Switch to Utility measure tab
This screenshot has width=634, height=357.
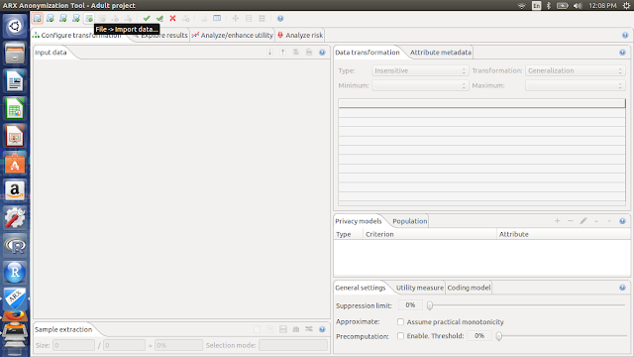tap(419, 288)
